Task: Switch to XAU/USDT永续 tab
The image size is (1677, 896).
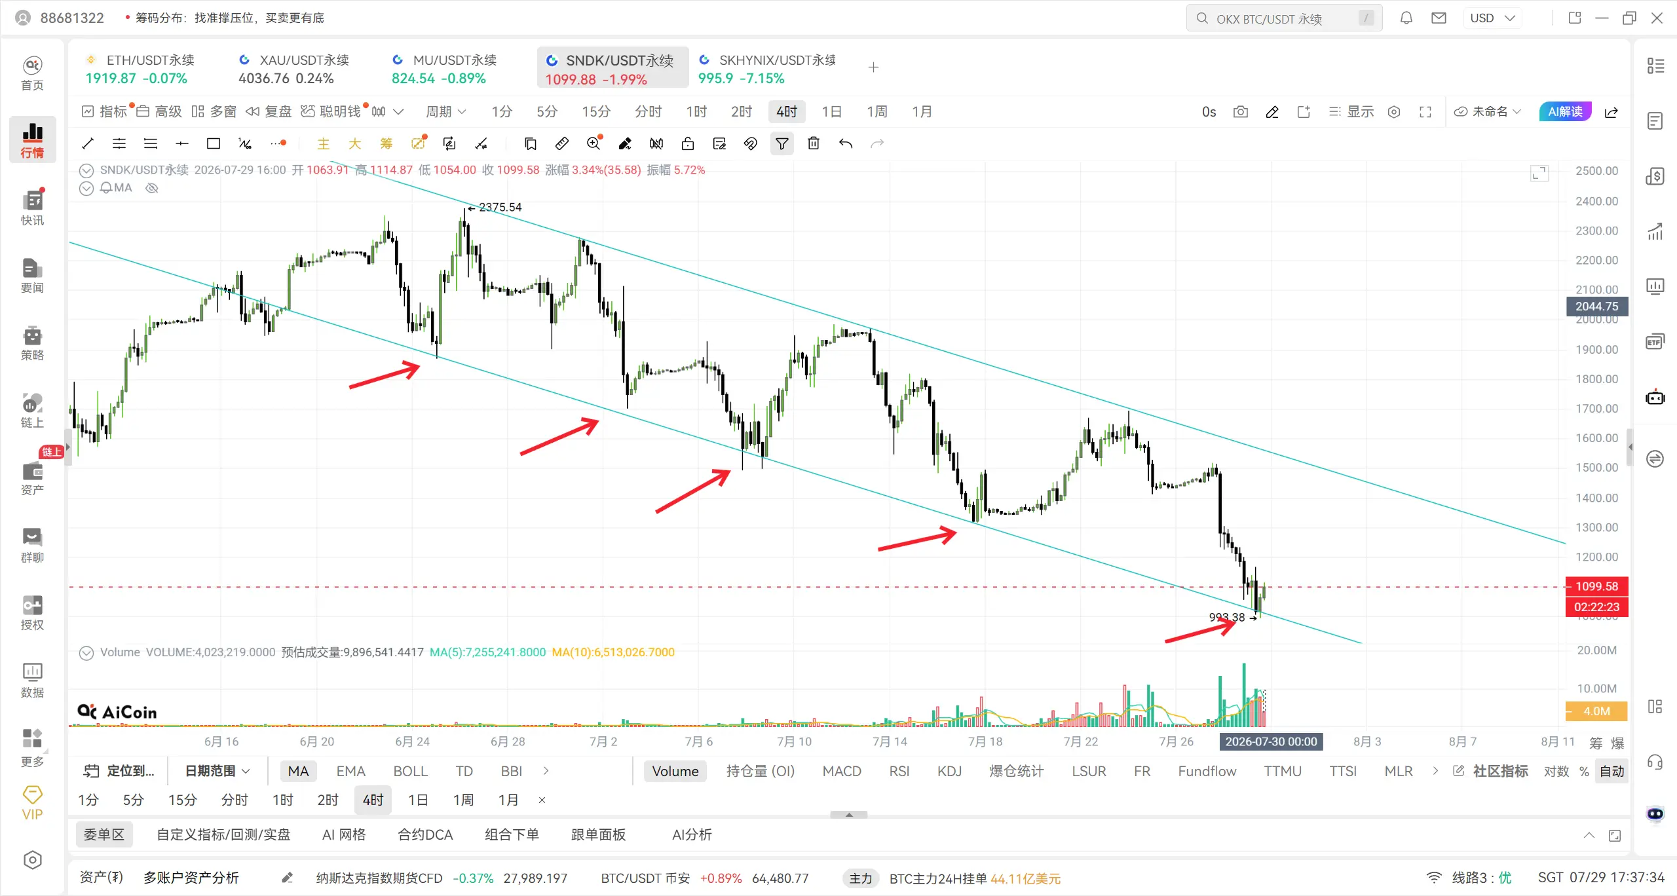Action: click(293, 69)
